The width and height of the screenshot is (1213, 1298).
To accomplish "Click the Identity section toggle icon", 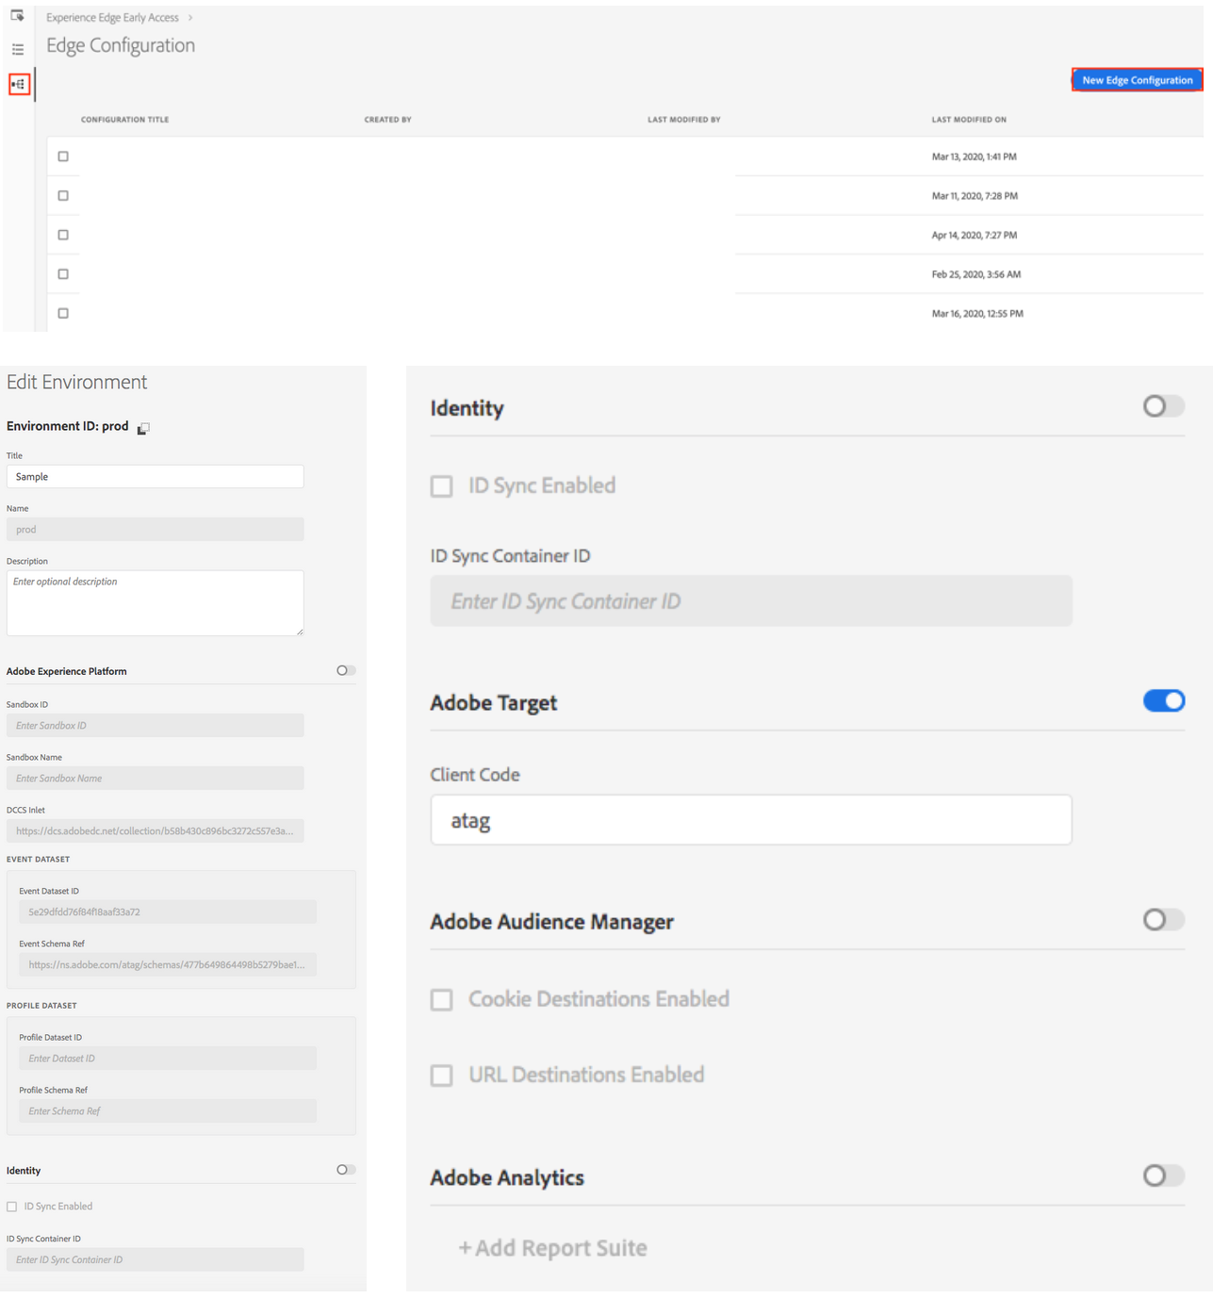I will click(x=1163, y=406).
